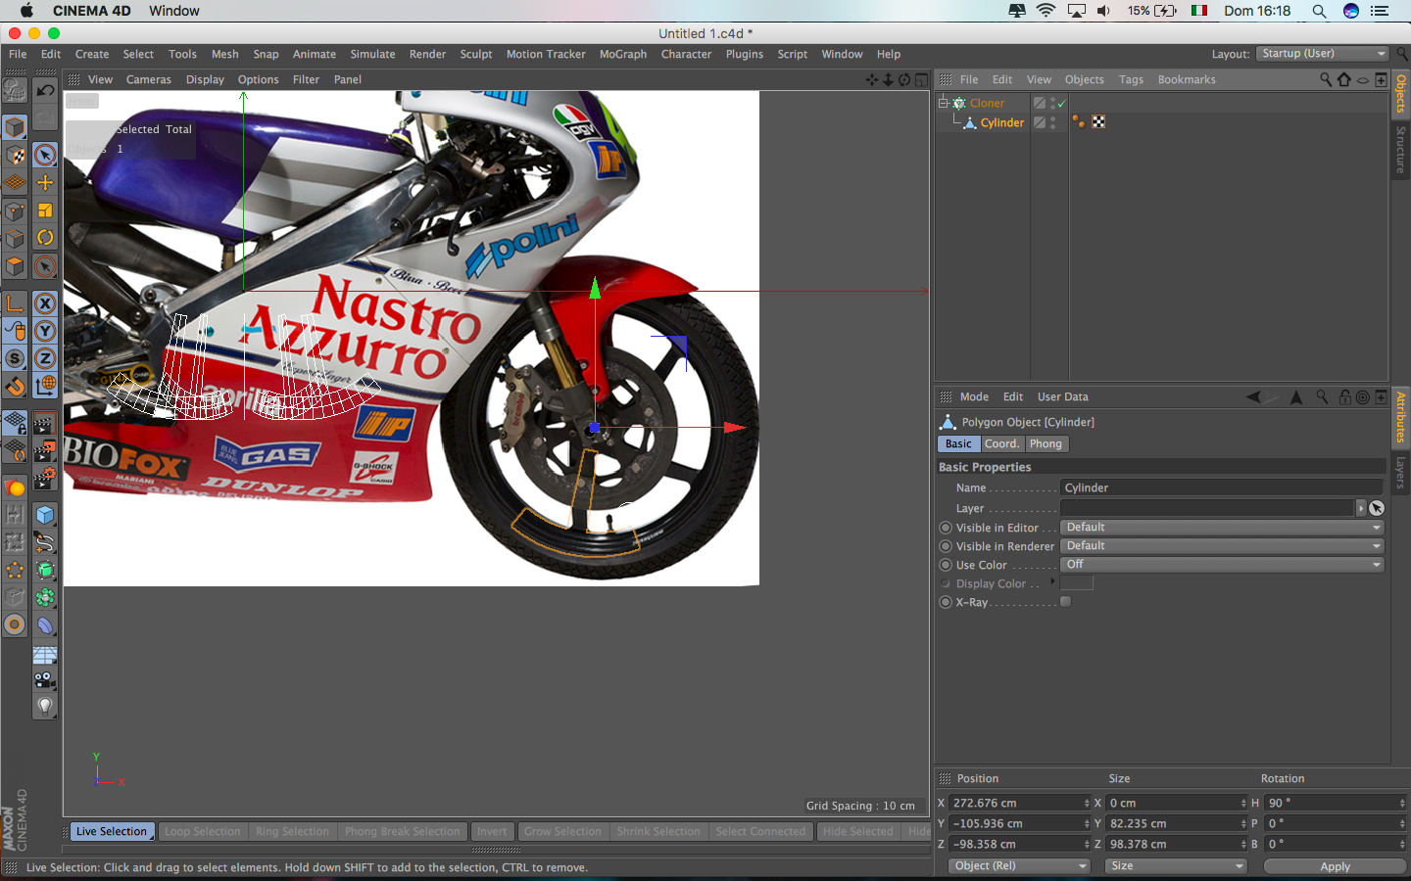This screenshot has width=1411, height=881.
Task: Click the Apply button
Action: point(1335,866)
